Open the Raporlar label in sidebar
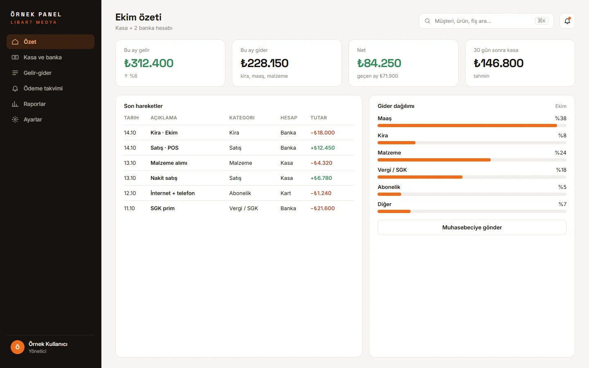589x368 pixels. (x=35, y=104)
